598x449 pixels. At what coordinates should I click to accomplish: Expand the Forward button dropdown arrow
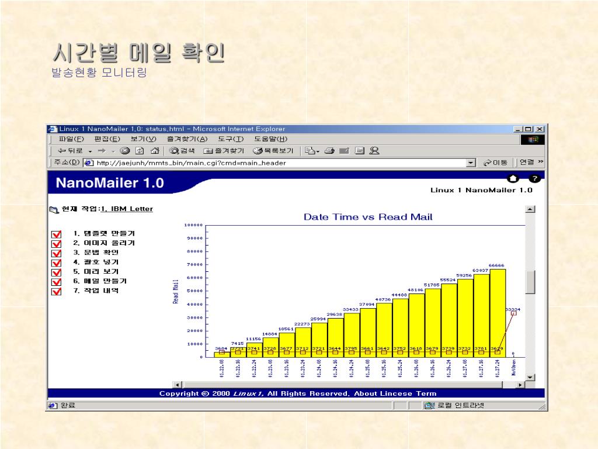(113, 151)
